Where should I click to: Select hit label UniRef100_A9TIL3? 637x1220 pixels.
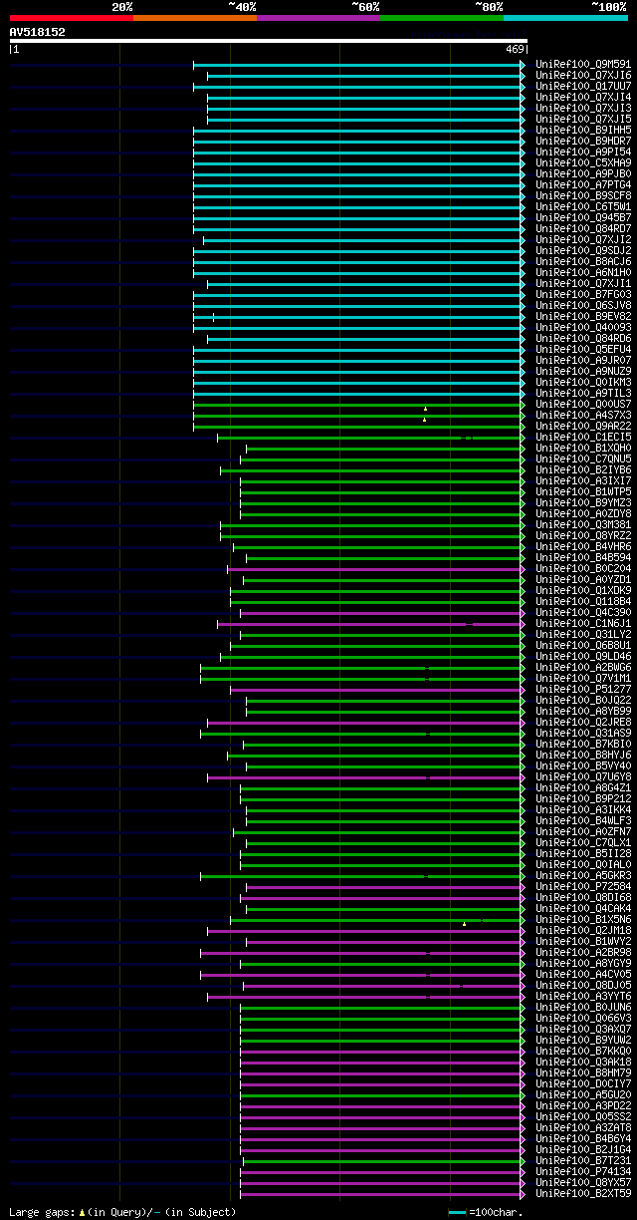(x=583, y=394)
